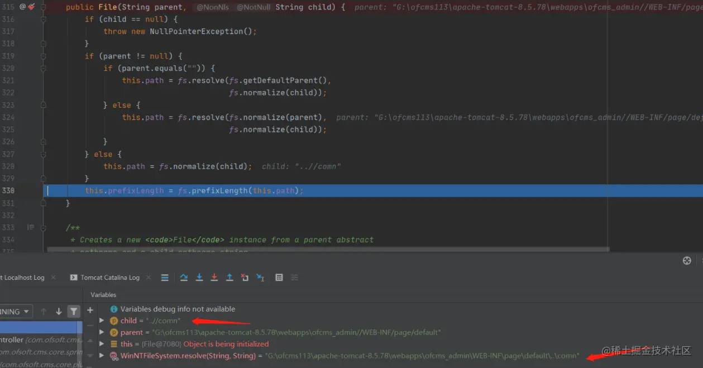
Task: Open the Evaluate Expression calculator icon
Action: (279, 278)
